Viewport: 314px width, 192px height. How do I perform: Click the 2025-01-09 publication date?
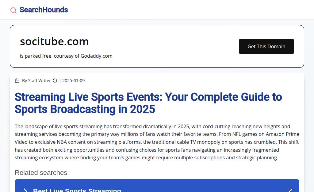click(x=74, y=81)
